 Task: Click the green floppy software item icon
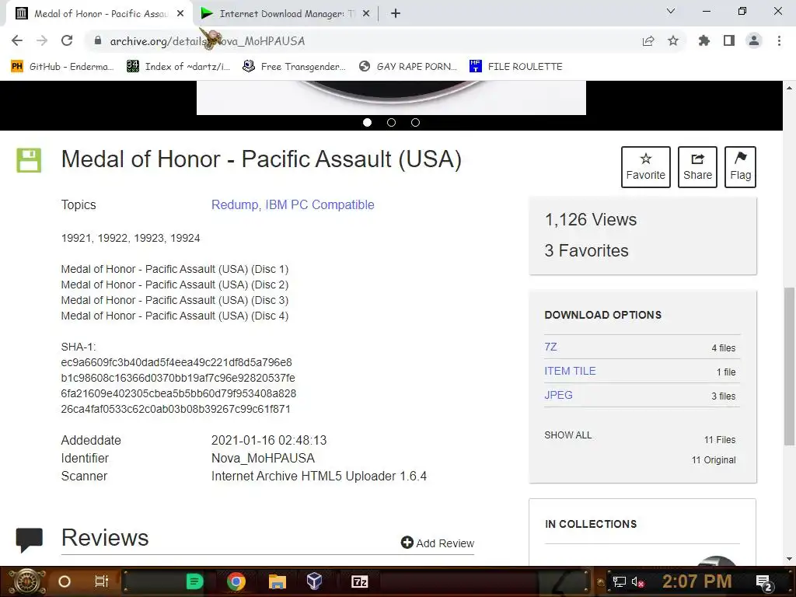point(29,160)
